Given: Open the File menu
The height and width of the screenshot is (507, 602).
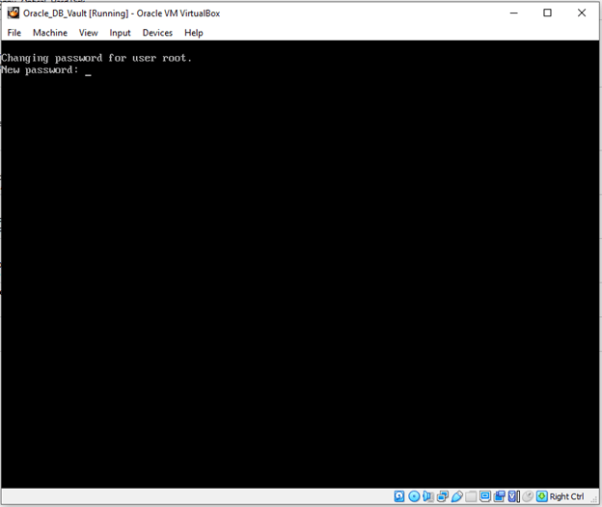Looking at the screenshot, I should (14, 33).
